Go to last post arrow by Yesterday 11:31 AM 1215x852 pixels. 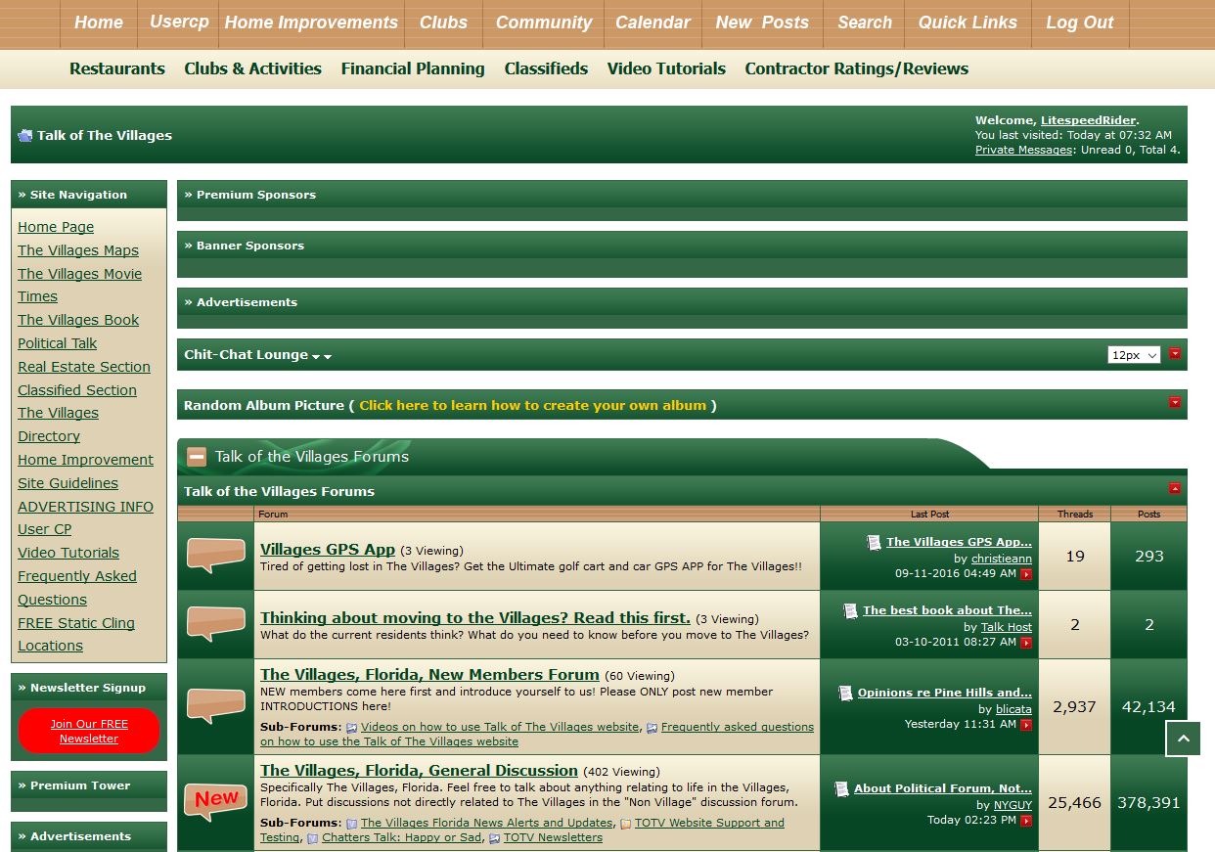[x=1026, y=725]
